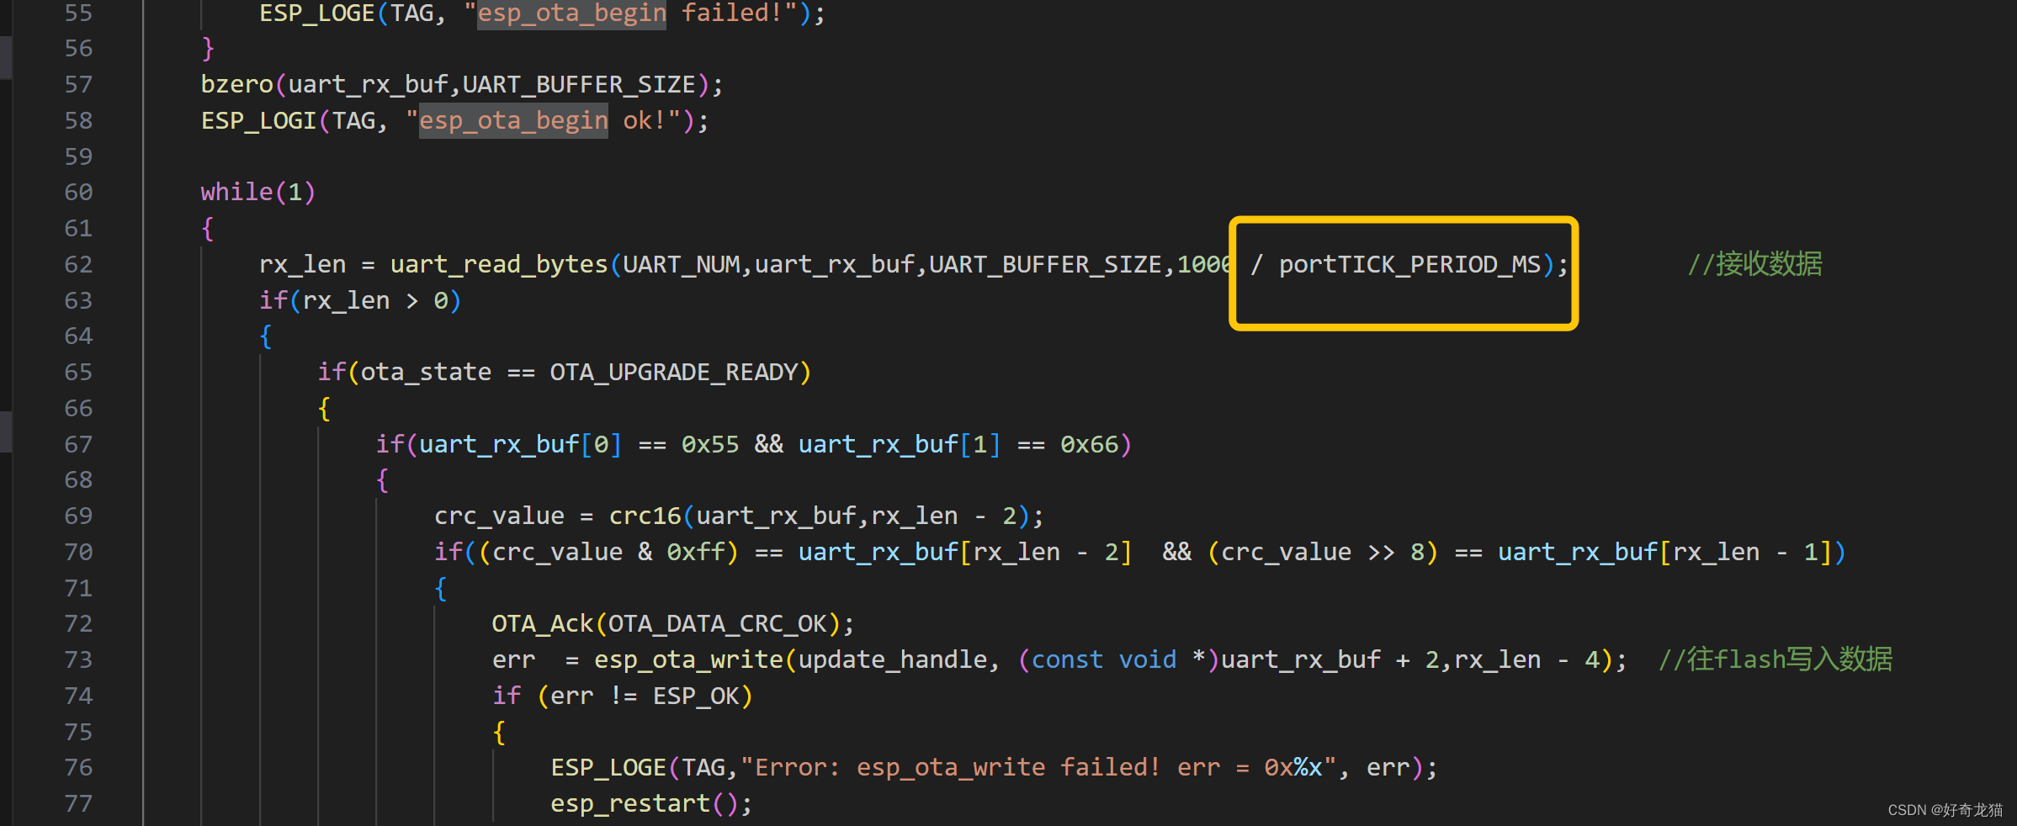
Task: Click OTA_UPGRADE_READY on line 65
Action: pos(674,373)
